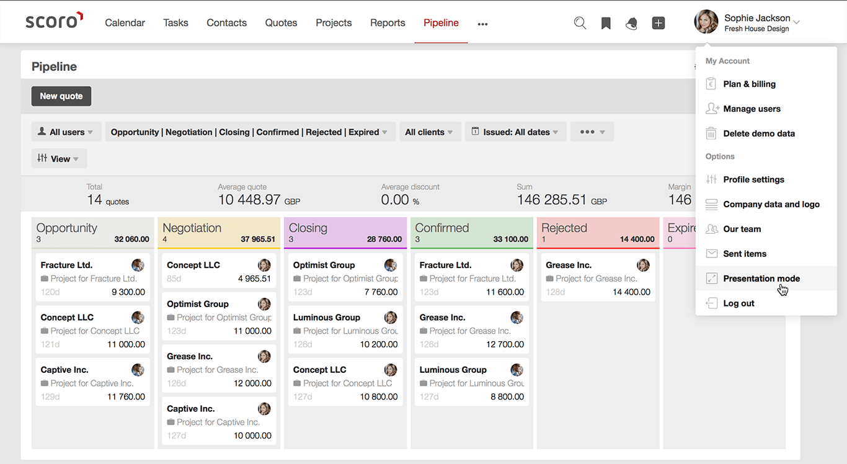Open Profile settings from menu
Image resolution: width=847 pixels, height=464 pixels.
(766, 179)
